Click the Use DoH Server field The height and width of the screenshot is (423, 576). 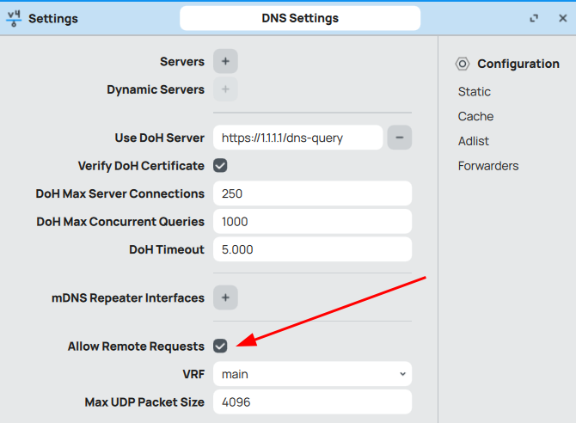[x=297, y=138]
